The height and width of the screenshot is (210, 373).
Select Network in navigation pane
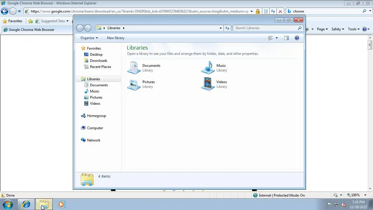coord(94,140)
